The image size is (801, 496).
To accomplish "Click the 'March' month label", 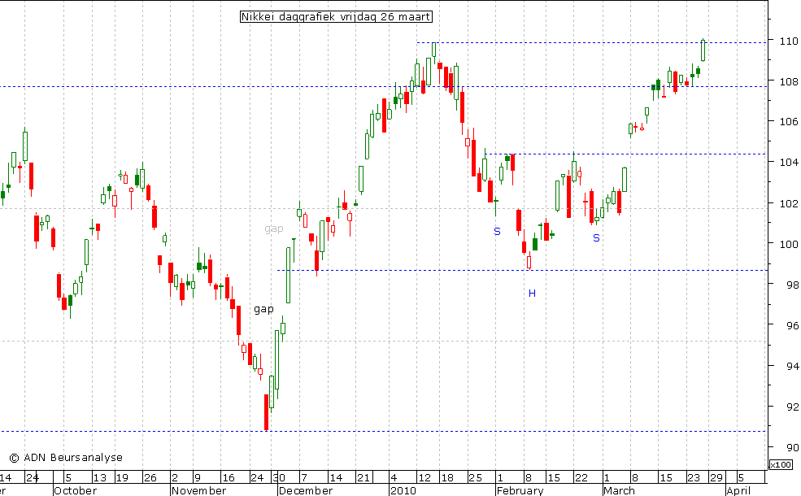I will [x=619, y=490].
